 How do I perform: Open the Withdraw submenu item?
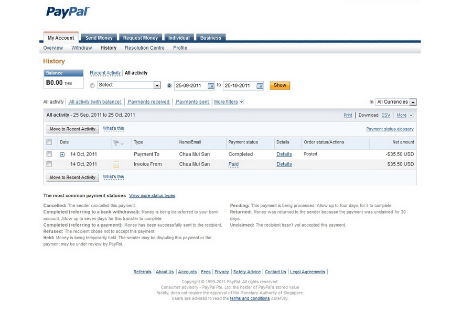(x=82, y=48)
